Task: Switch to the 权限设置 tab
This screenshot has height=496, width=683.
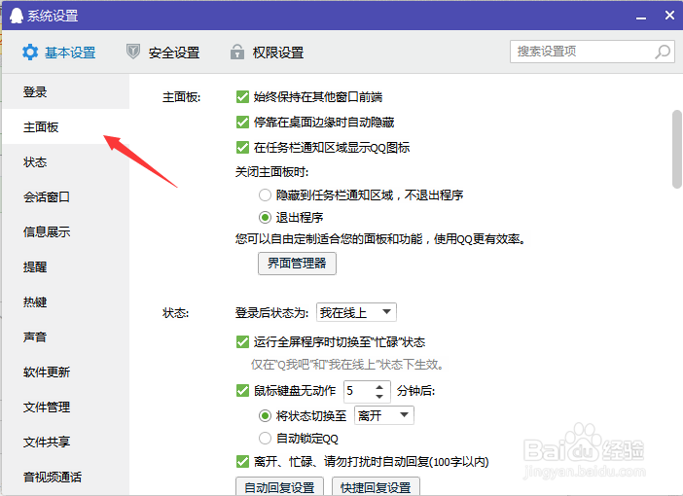Action: (x=267, y=53)
